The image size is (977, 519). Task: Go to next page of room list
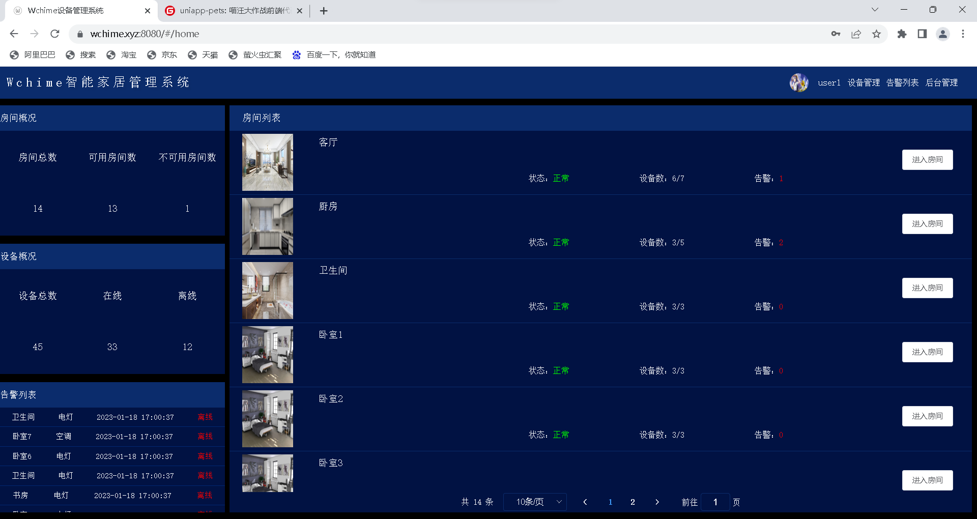point(657,502)
